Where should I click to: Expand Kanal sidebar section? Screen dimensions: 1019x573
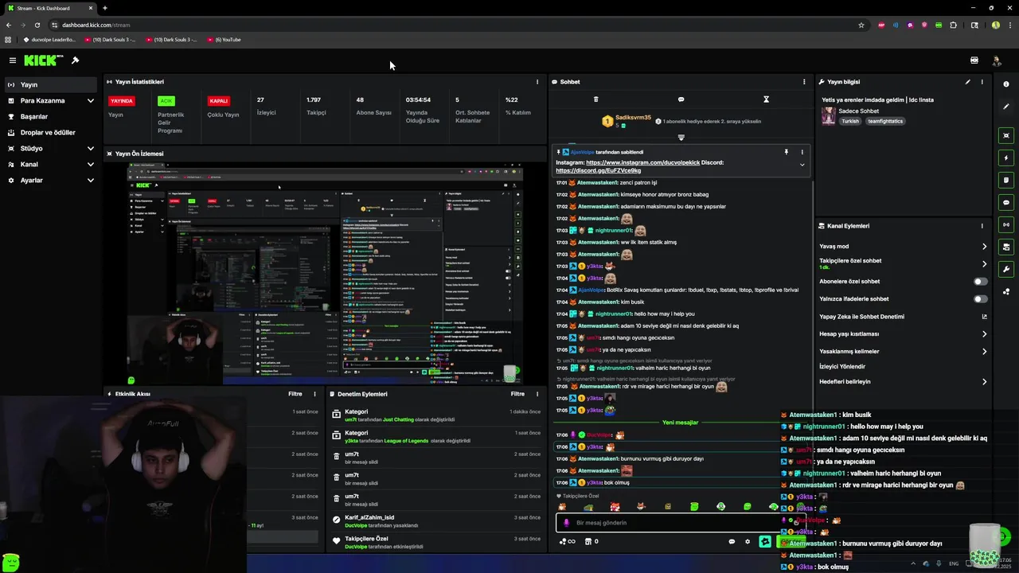point(52,165)
